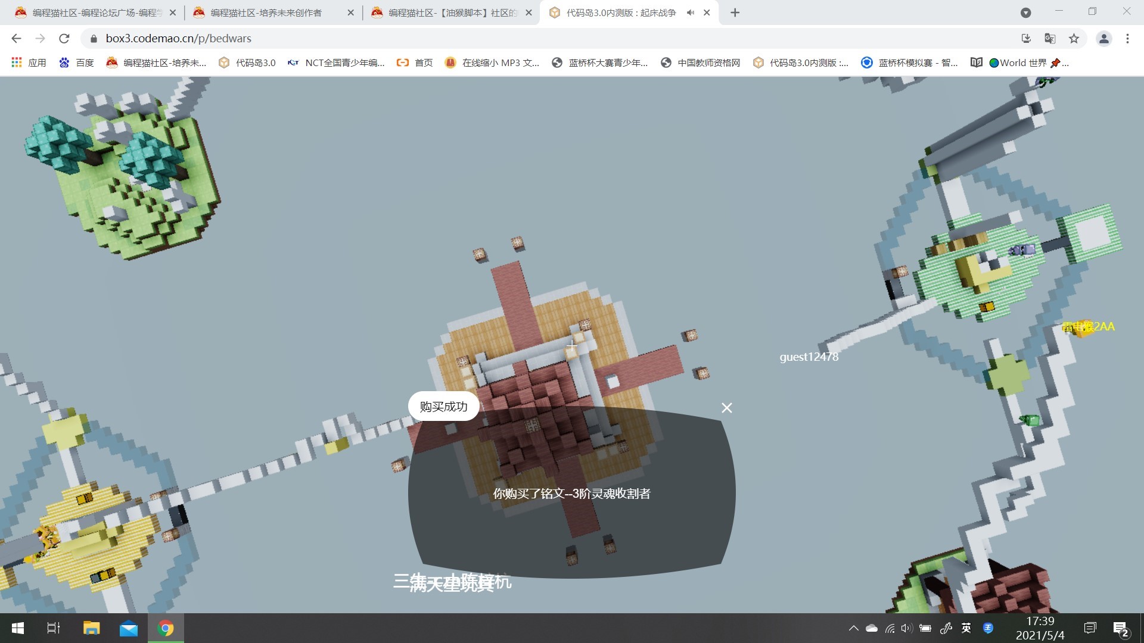This screenshot has height=643, width=1144.
Task: Open File Explorer from the taskbar
Action: click(91, 628)
